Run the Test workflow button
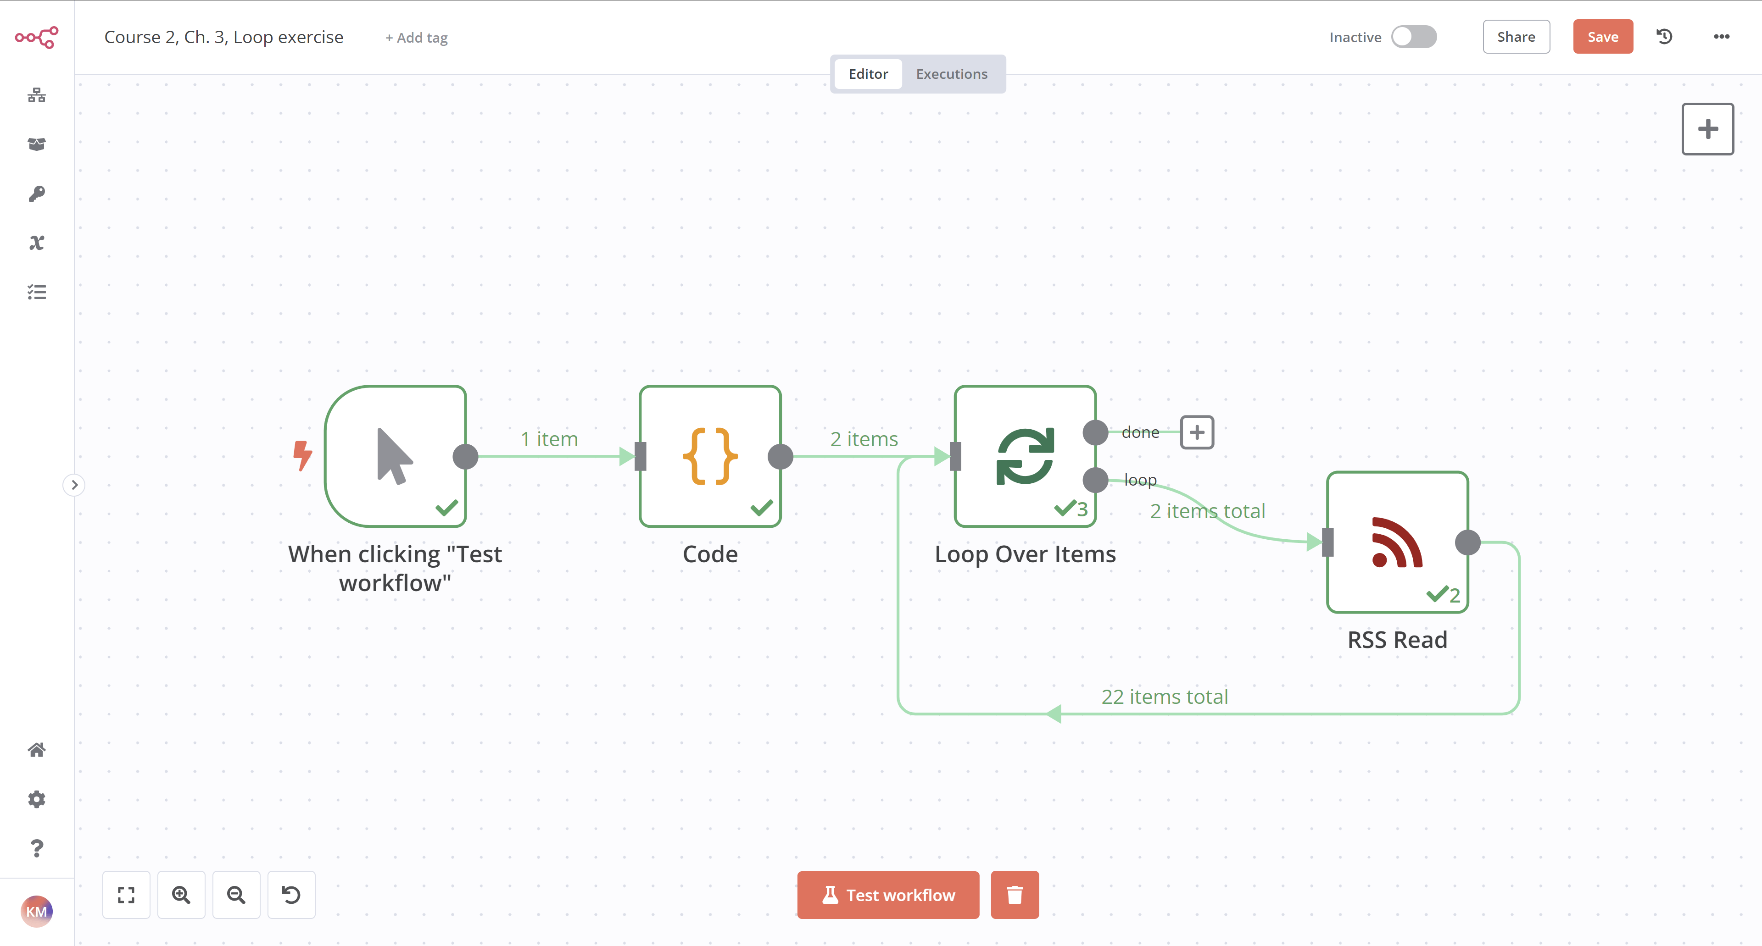Screen dimensions: 1762x946 click(x=888, y=895)
